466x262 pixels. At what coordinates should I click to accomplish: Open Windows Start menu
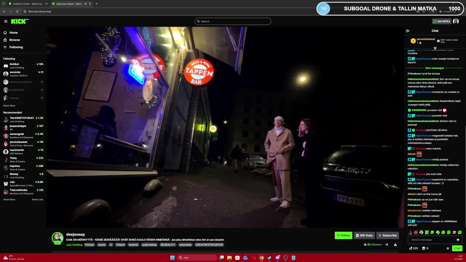(x=173, y=258)
